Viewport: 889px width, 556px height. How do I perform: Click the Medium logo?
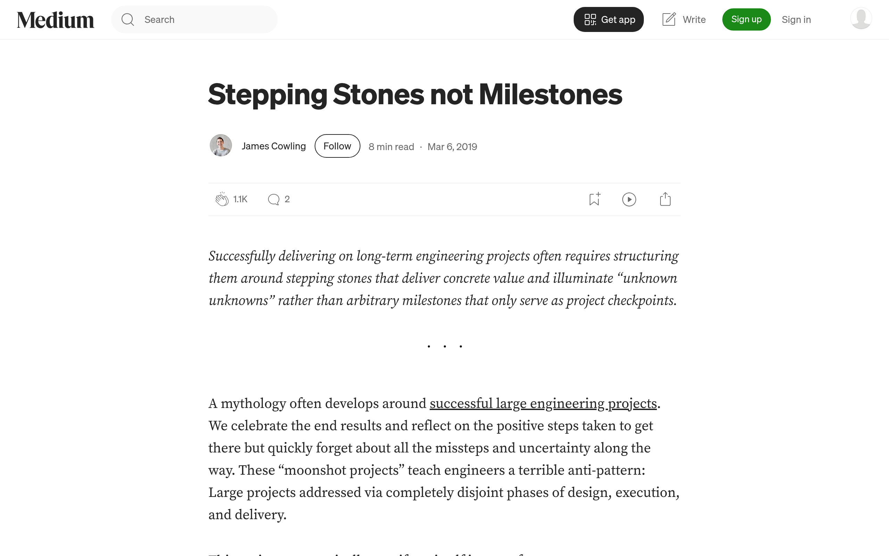(x=56, y=20)
